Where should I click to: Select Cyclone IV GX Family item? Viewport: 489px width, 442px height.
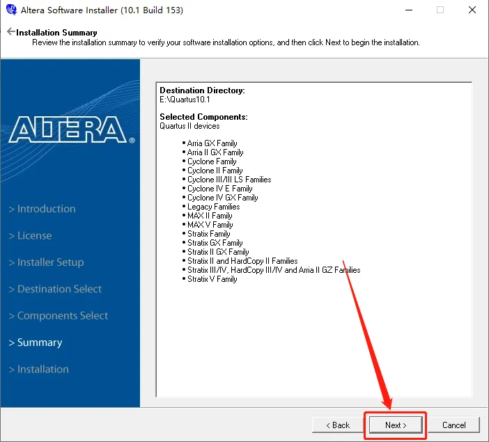223,198
